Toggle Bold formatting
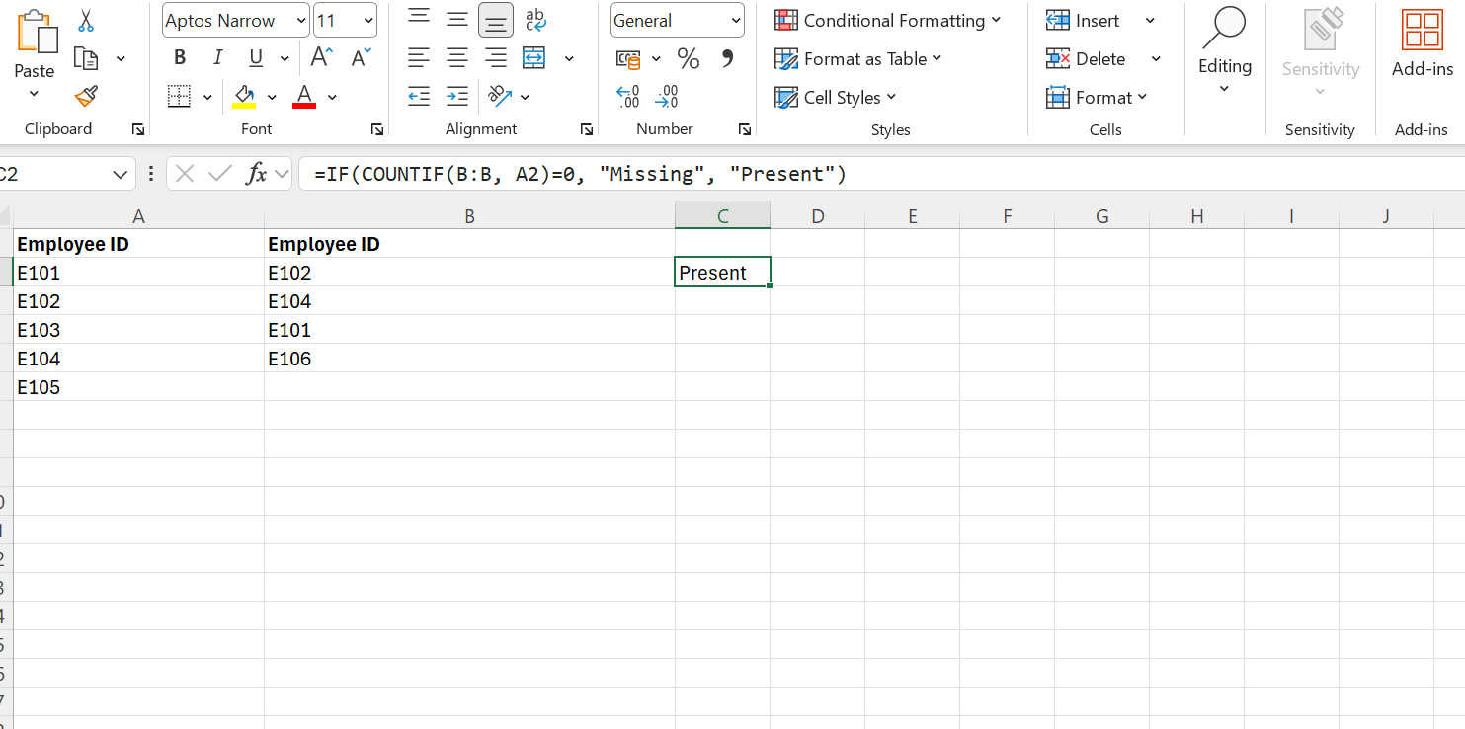The width and height of the screenshot is (1465, 729). coord(180,58)
